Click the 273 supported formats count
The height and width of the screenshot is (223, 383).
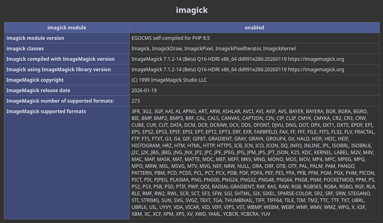click(136, 101)
